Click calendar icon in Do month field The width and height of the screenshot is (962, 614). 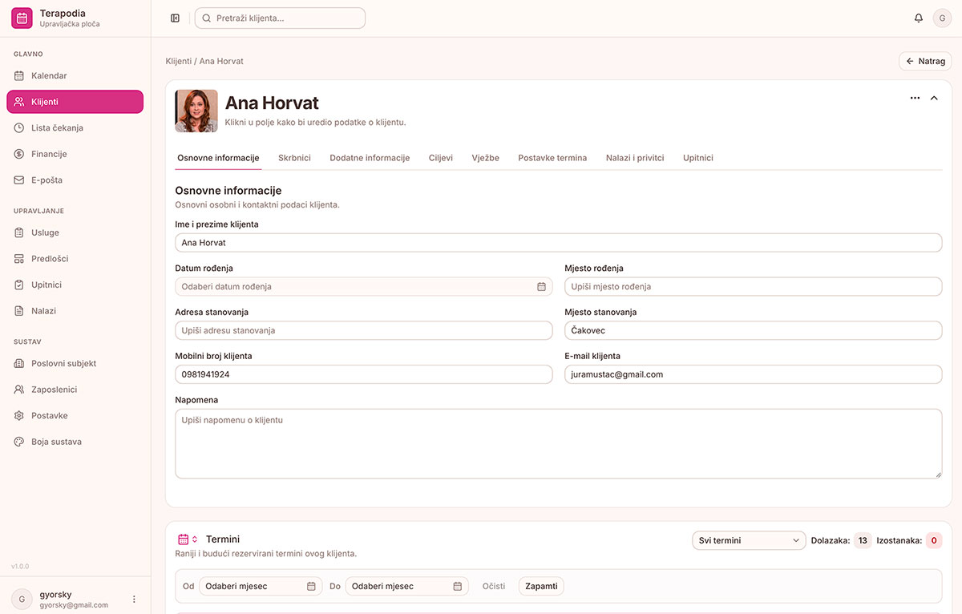point(457,586)
